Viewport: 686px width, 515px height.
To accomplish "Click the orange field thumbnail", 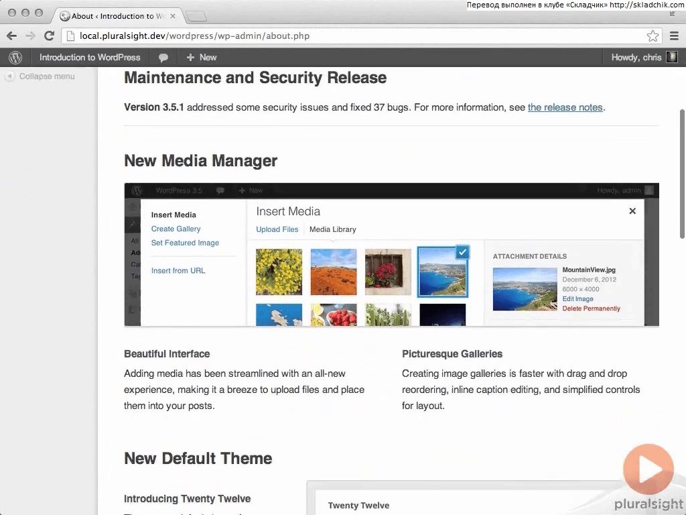I will pyautogui.click(x=334, y=272).
